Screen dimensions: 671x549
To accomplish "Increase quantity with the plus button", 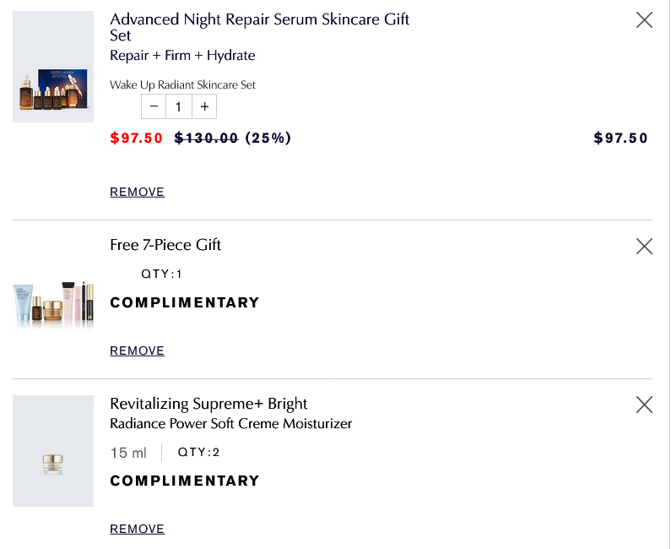I will pyautogui.click(x=204, y=106).
